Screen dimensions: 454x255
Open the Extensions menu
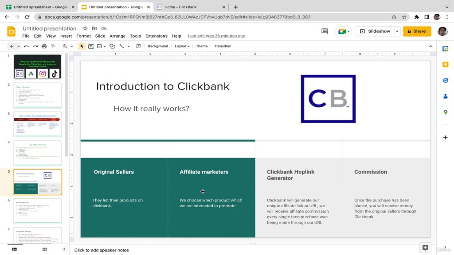click(157, 36)
